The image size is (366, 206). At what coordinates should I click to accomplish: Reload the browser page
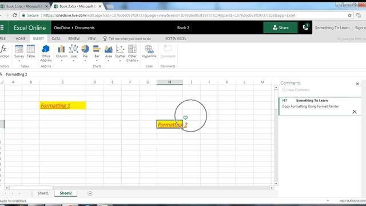[15, 15]
